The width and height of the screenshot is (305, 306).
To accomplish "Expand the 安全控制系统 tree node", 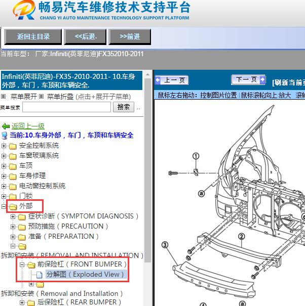I will pos(4,146).
